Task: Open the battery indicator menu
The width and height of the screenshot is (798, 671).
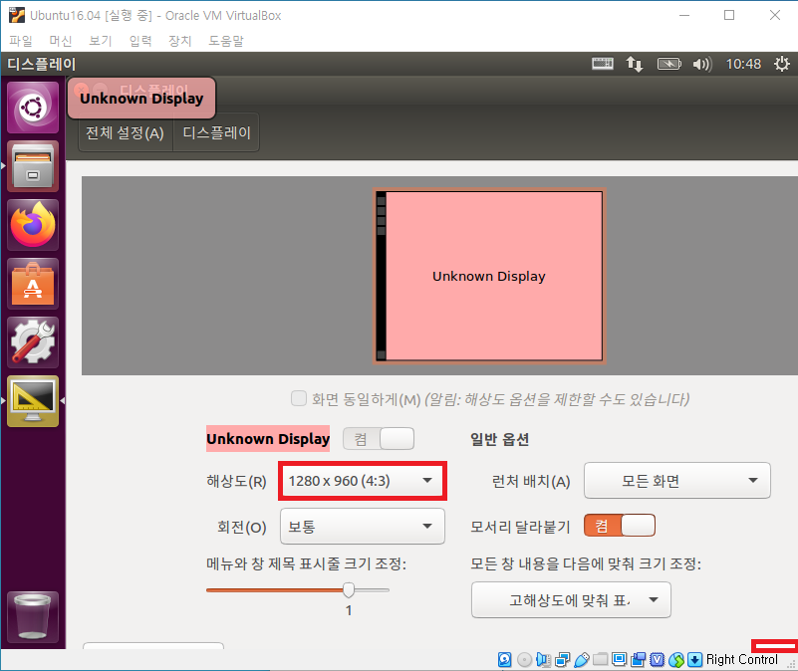Action: [668, 64]
